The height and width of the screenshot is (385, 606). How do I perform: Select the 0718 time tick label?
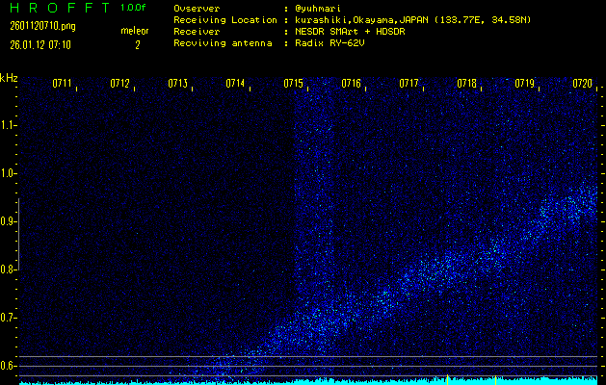click(466, 84)
